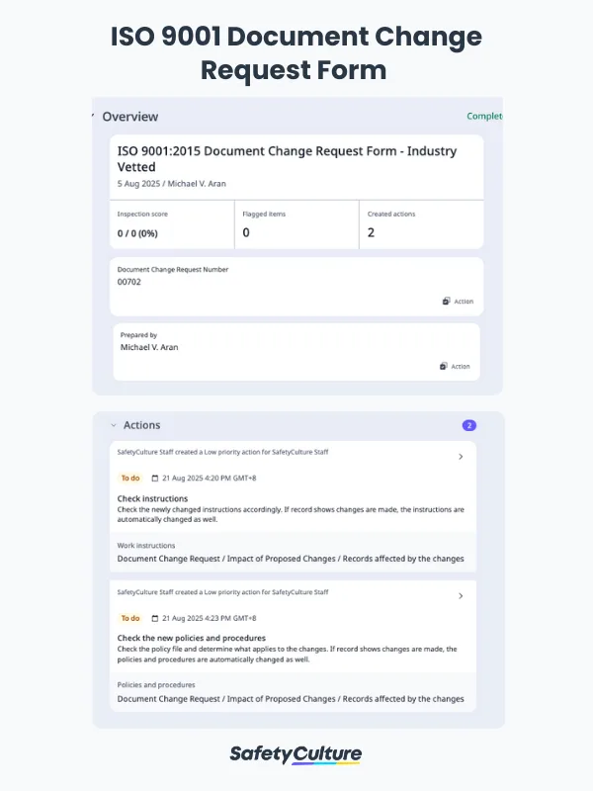
Task: Click the Actions count badge showing 2
Action: point(469,425)
